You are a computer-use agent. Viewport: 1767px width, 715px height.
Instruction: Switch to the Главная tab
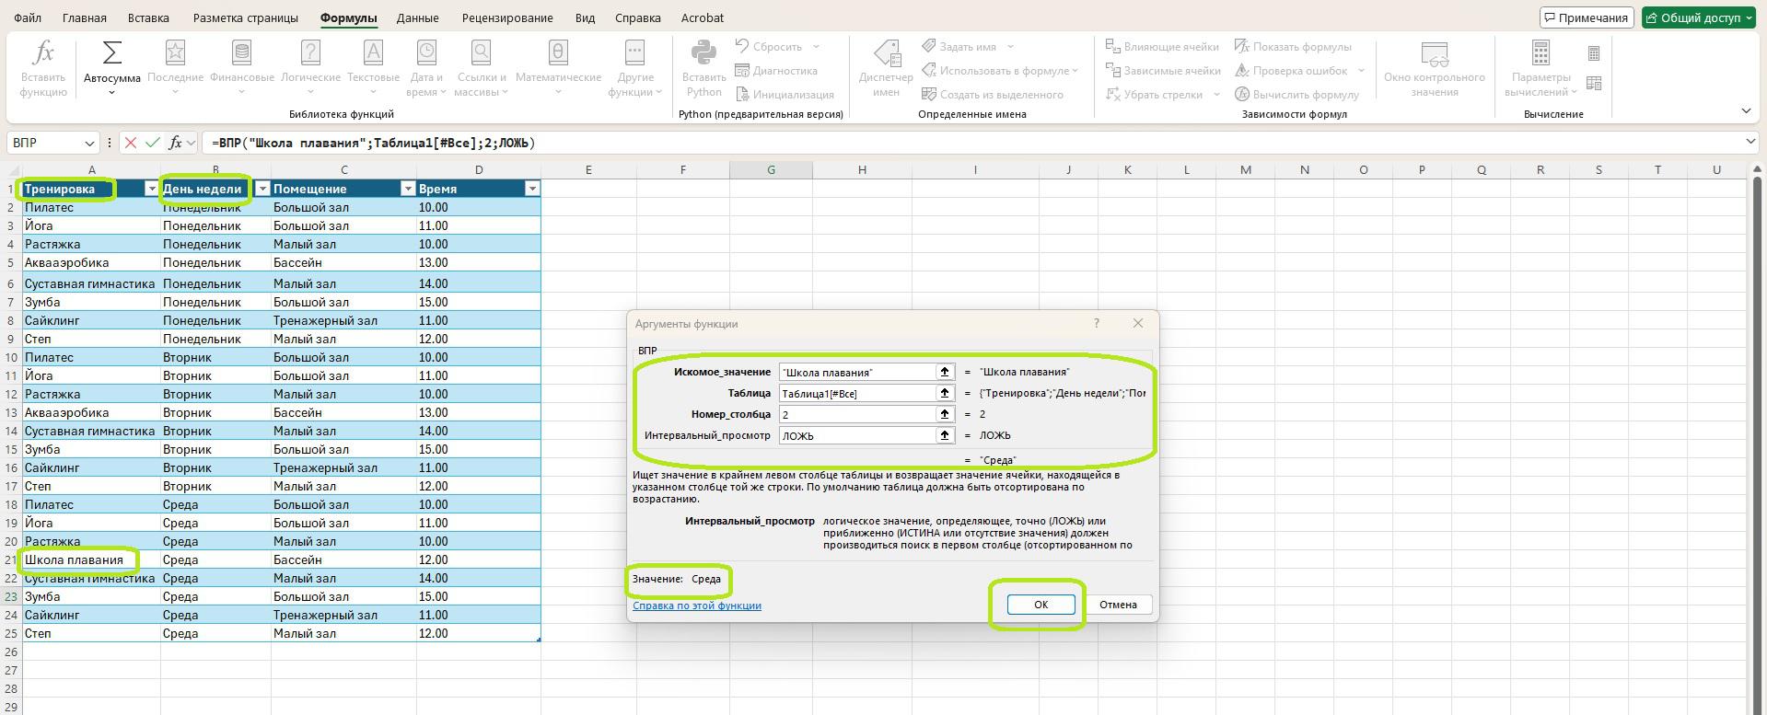(85, 17)
